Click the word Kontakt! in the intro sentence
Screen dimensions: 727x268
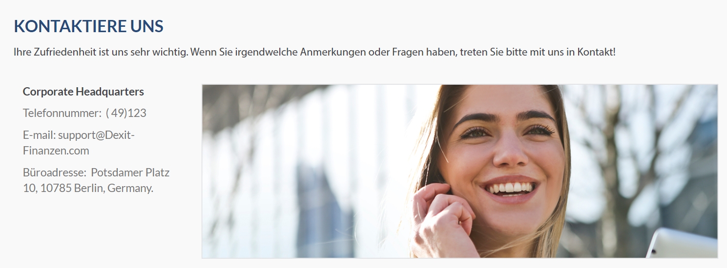tap(596, 52)
